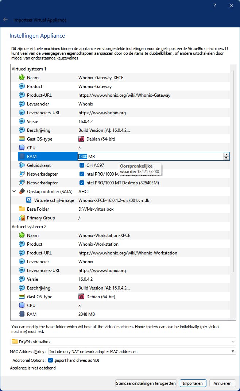This screenshot has height=391, width=240.
Task: Click the folder icon in the base folder combo box
Action: (x=15, y=341)
